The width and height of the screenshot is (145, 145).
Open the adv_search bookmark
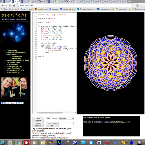[14, 9]
